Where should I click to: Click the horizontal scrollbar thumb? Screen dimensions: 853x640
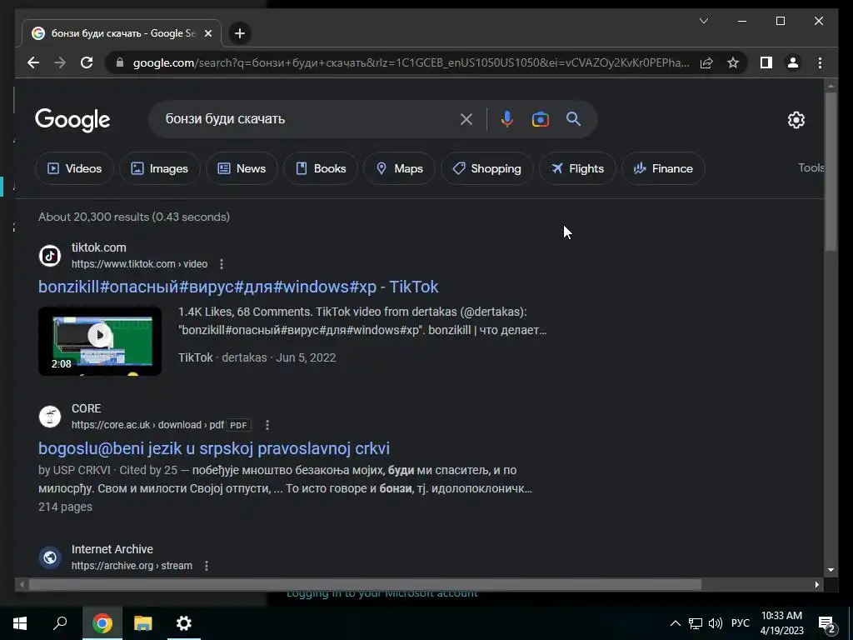365,585
